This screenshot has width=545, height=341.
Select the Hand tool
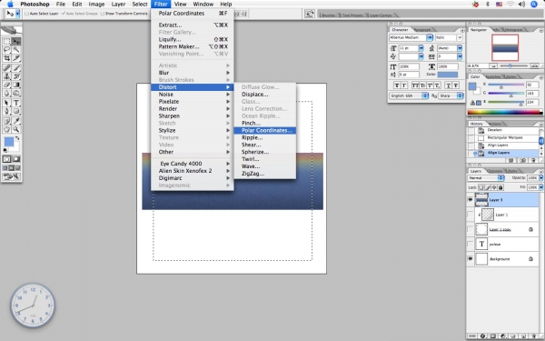tap(7, 129)
